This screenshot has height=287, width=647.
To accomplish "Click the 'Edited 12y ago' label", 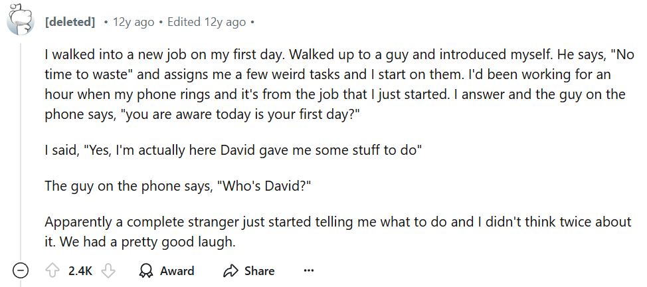I will click(206, 22).
